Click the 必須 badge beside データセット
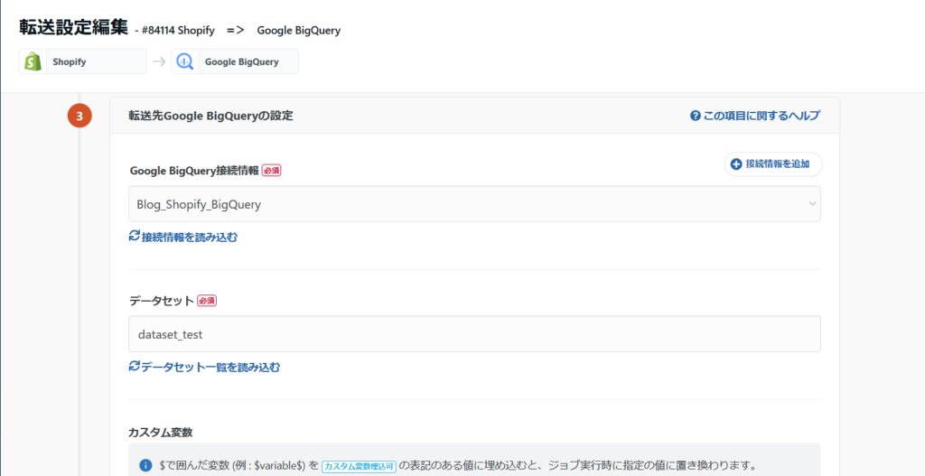Viewport: 925px width, 476px height. pos(207,301)
